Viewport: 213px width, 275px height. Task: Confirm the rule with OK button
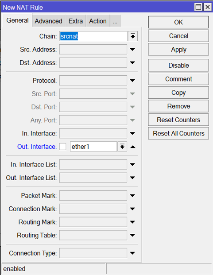point(178,22)
